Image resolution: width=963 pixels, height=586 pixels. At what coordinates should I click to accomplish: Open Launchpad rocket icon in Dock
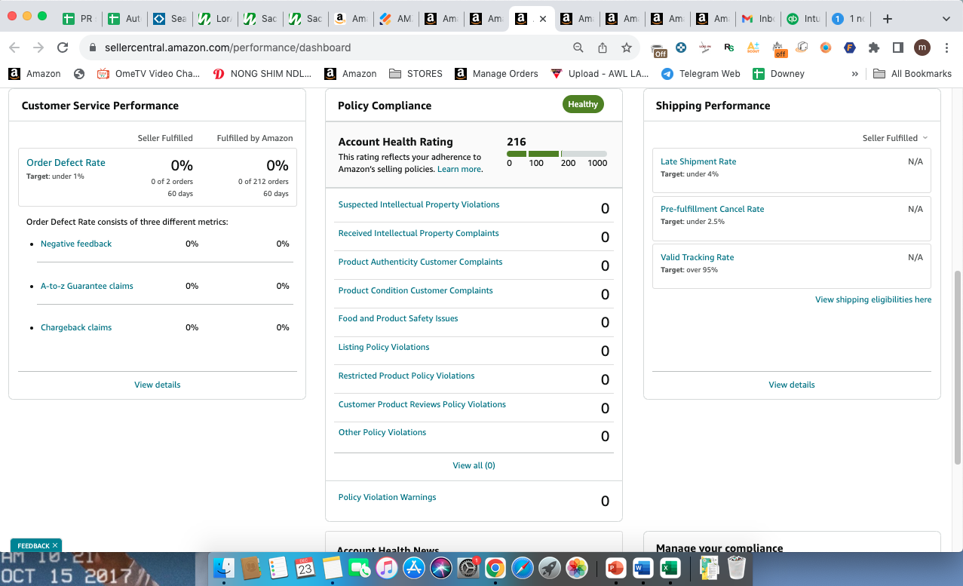tap(549, 568)
